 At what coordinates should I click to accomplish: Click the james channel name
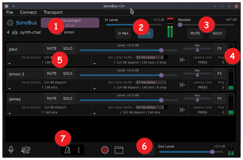(15, 99)
